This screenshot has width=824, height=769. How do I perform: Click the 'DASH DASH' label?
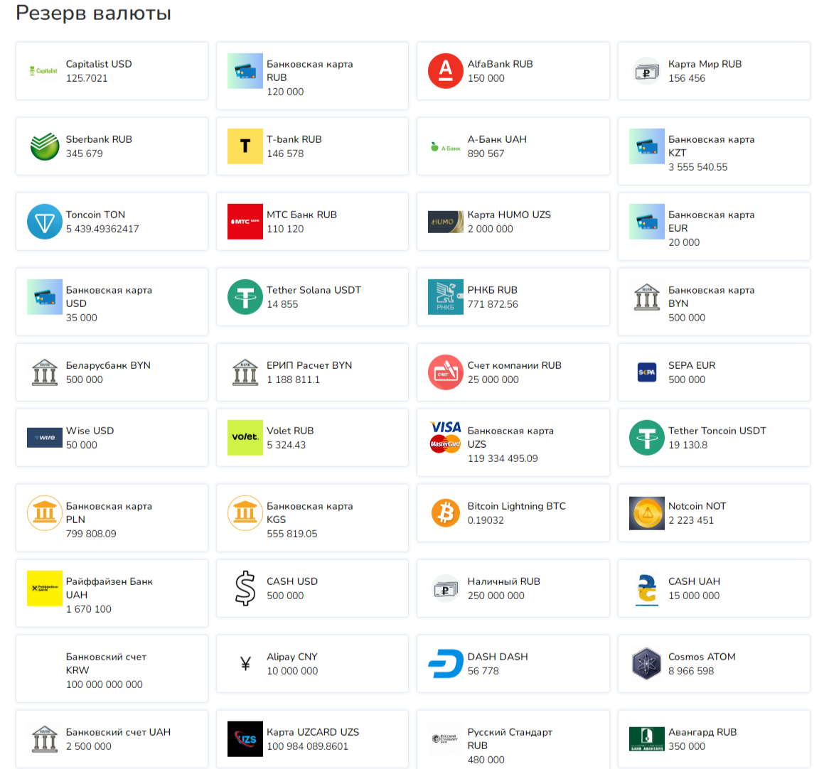click(498, 657)
